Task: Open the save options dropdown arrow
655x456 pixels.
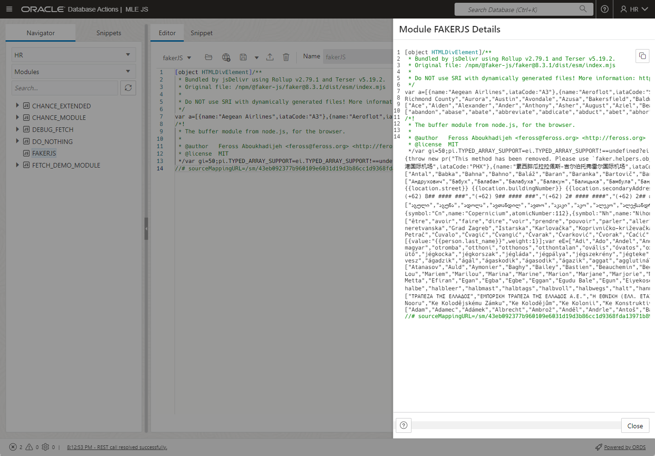Action: (256, 58)
